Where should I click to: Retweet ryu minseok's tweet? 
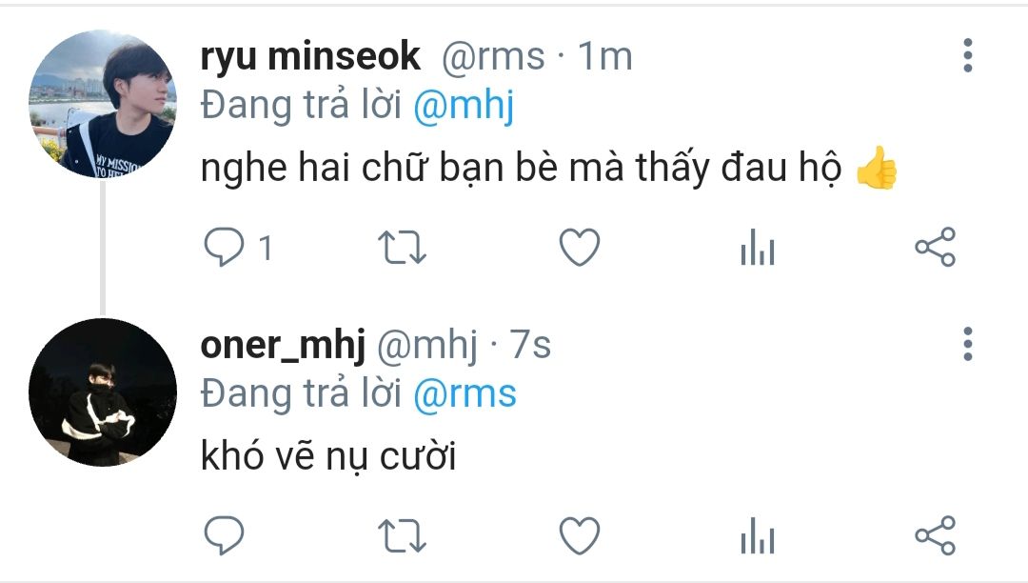point(403,249)
